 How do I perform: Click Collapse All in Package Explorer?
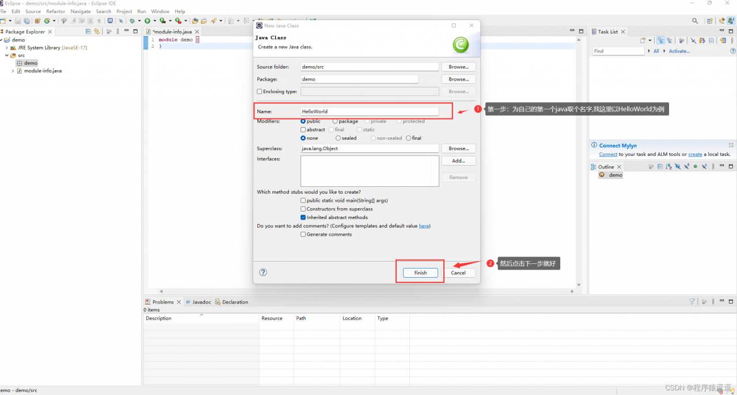(88, 32)
